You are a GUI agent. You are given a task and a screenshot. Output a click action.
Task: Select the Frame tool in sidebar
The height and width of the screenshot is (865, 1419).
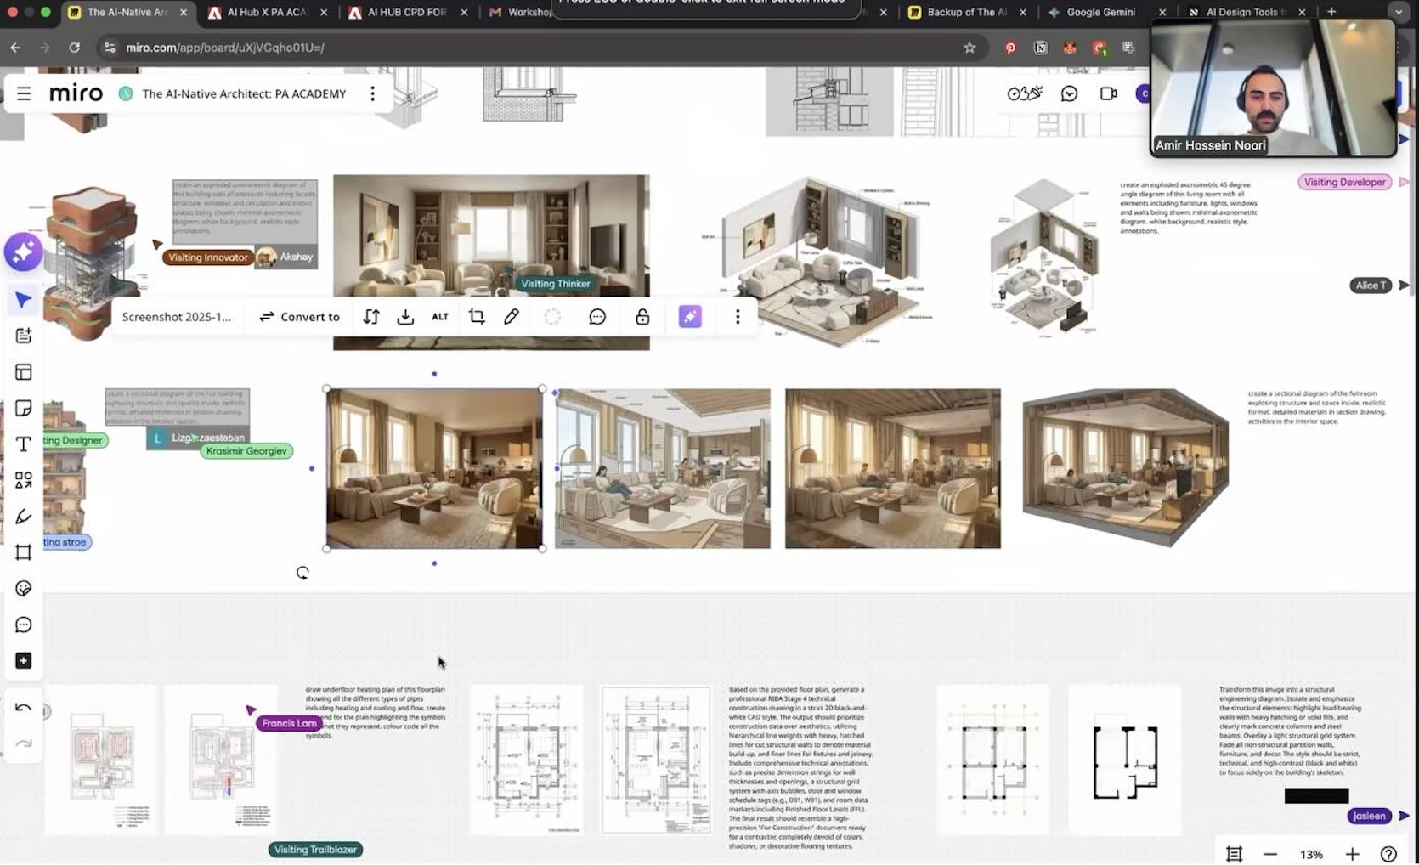[24, 552]
